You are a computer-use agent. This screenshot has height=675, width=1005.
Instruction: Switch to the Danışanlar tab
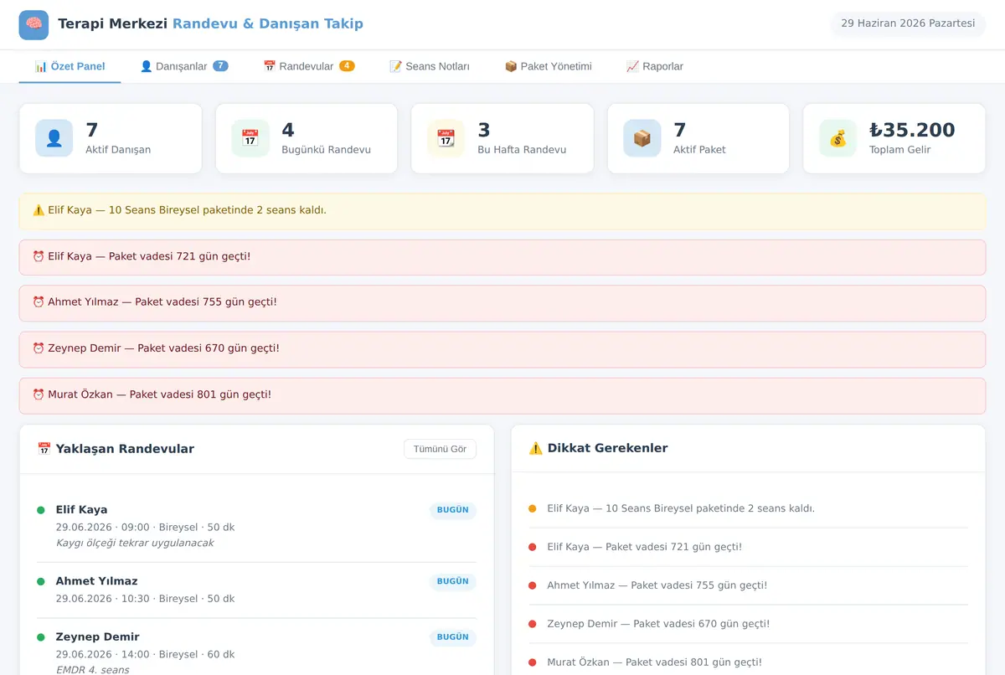click(x=183, y=66)
